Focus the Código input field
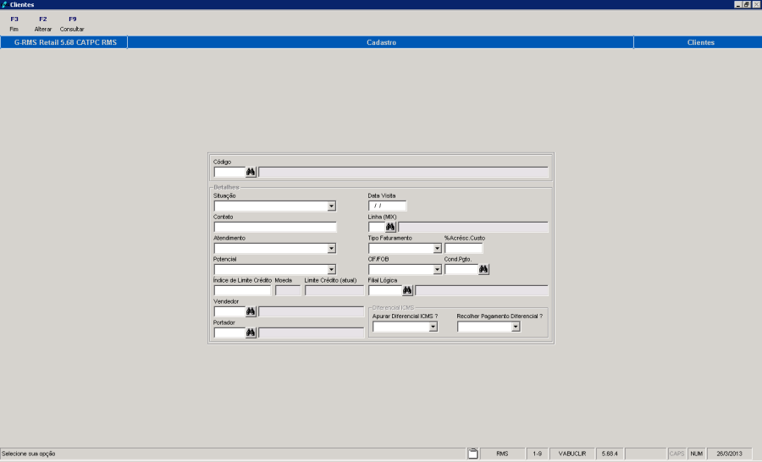762x462 pixels. coord(229,172)
